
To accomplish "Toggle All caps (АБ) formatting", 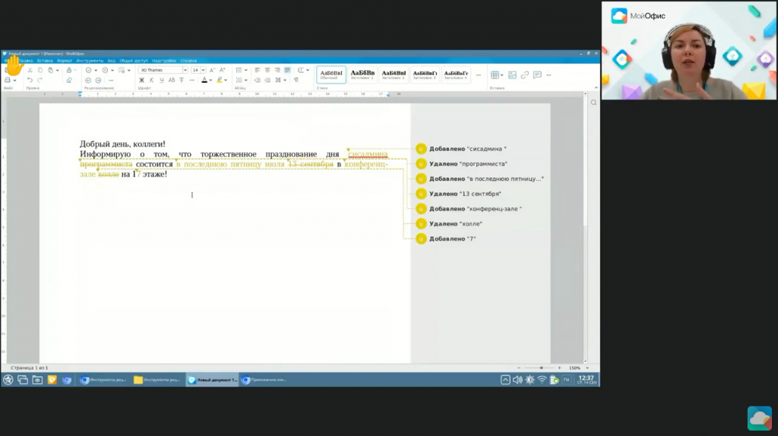I will 172,80.
